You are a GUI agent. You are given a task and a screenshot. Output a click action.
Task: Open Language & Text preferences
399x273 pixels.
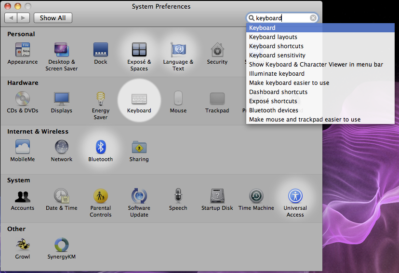point(178,56)
